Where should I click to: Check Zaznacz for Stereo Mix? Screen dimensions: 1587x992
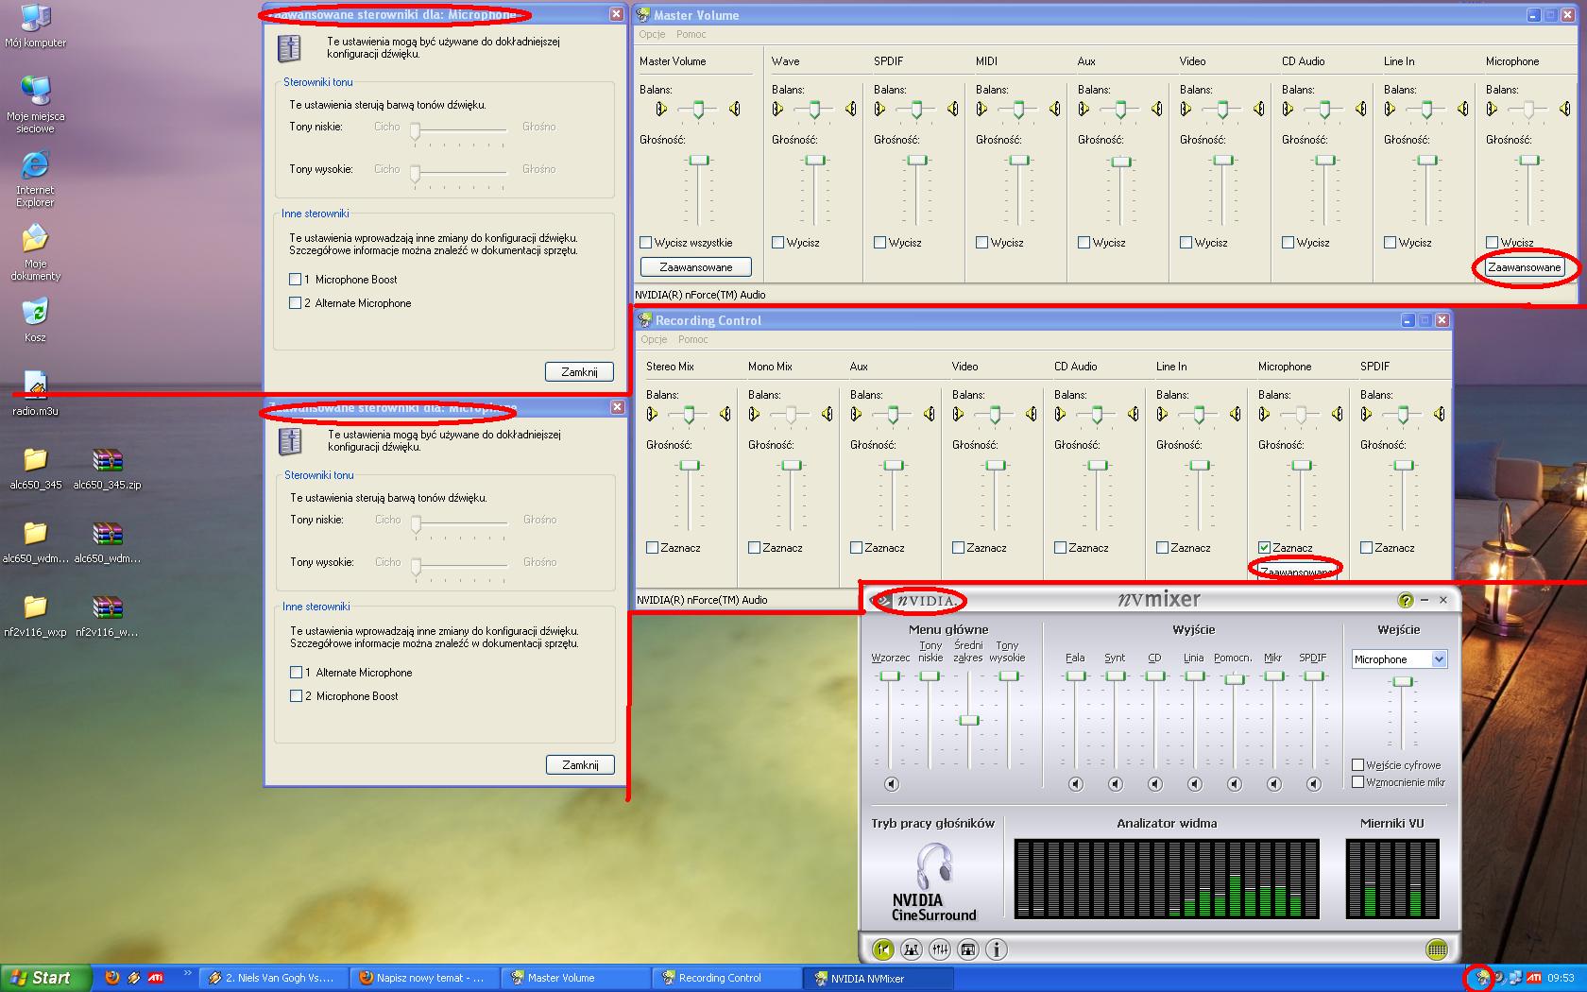click(x=653, y=548)
